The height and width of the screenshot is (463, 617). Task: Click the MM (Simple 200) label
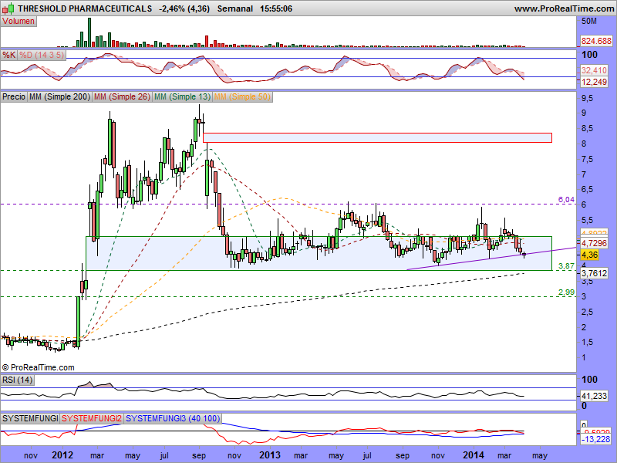pos(59,97)
